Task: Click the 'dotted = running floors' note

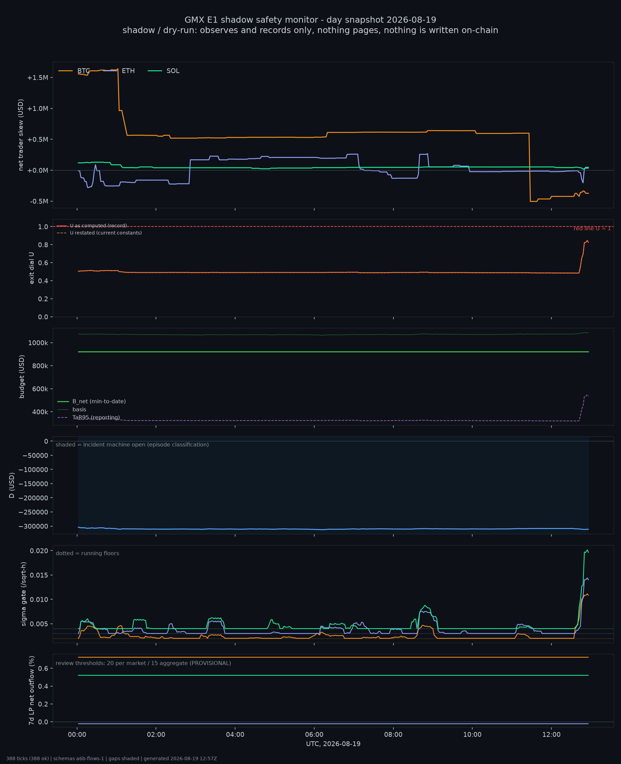Action: (x=87, y=554)
